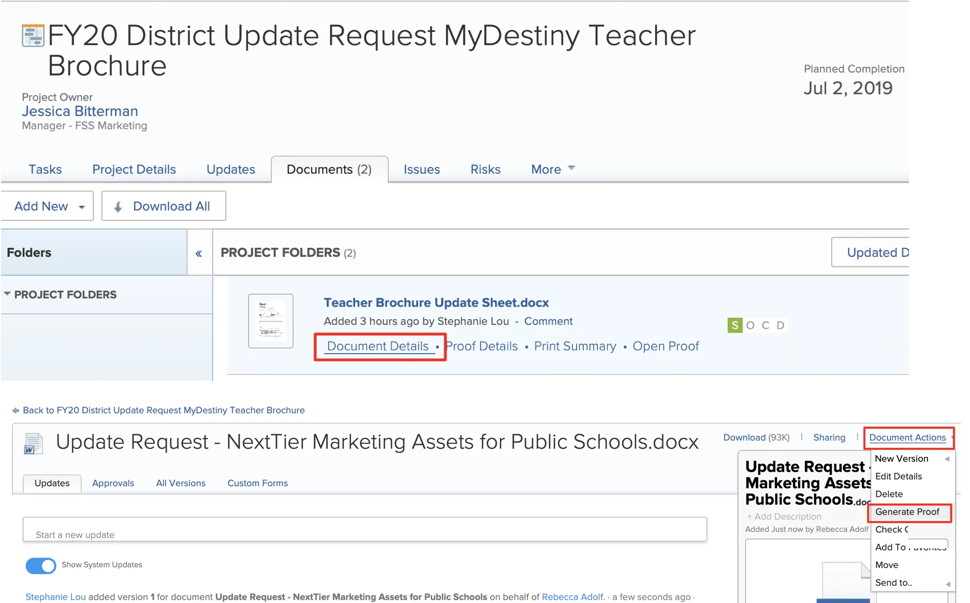Open the Project Details tab

(134, 169)
